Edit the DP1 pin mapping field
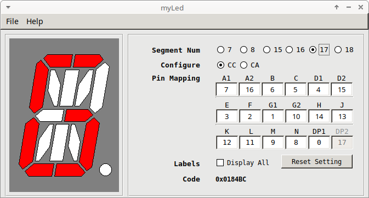 [x=319, y=142]
